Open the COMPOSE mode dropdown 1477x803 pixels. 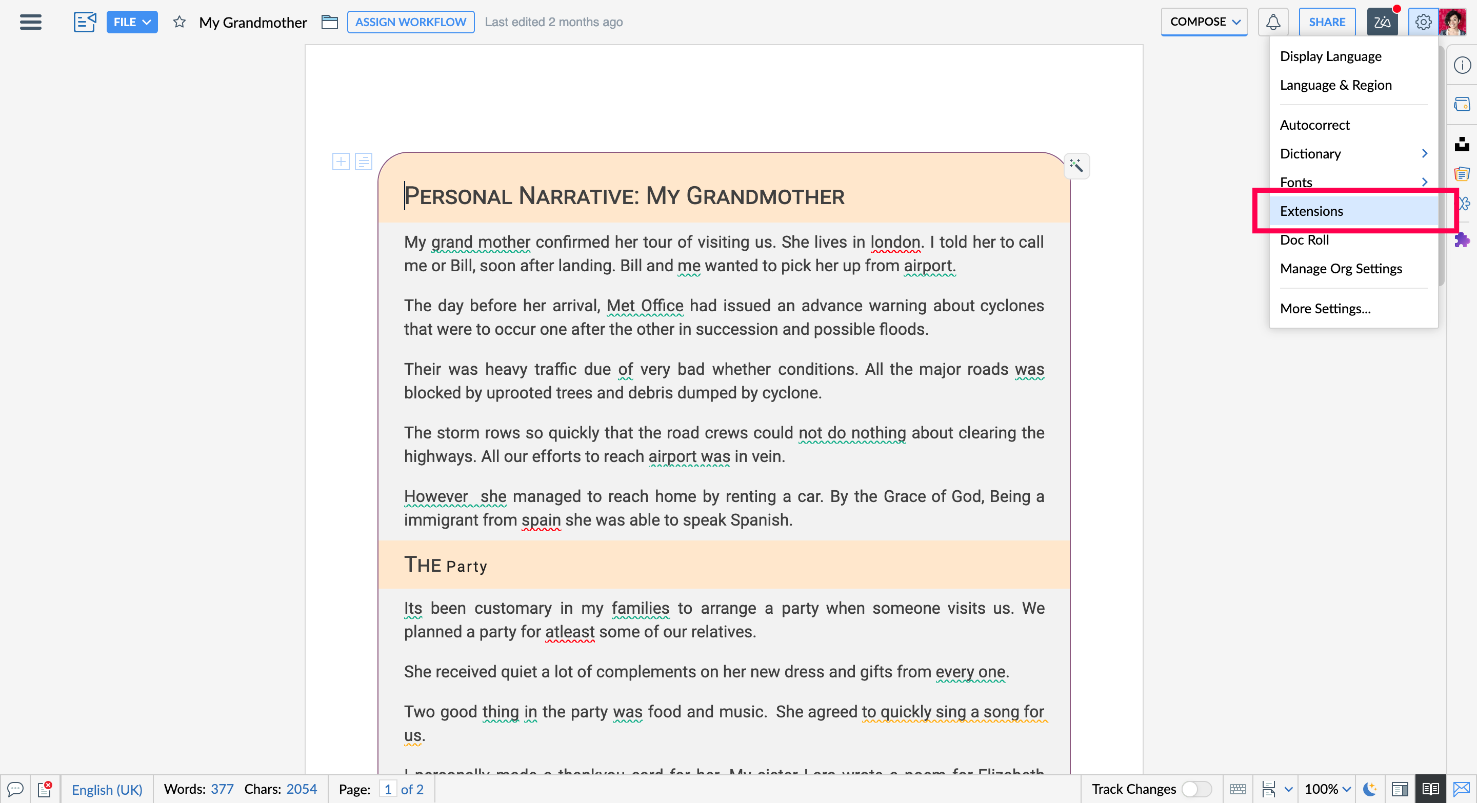pos(1204,22)
